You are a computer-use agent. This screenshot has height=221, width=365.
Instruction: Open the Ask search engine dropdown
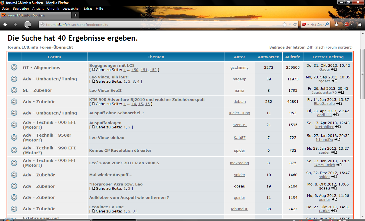(x=308, y=25)
